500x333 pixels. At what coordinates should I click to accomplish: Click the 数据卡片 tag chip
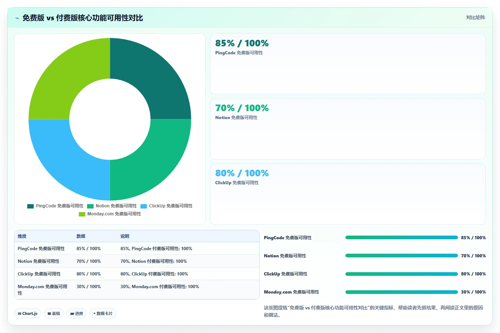(x=103, y=313)
